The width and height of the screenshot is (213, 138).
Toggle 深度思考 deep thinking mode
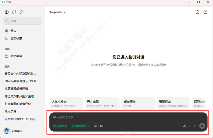(60, 126)
